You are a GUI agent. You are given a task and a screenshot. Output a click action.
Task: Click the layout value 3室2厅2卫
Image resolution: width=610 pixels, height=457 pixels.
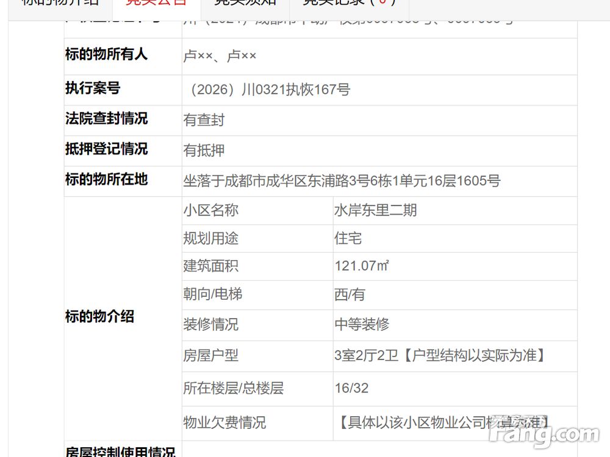366,356
